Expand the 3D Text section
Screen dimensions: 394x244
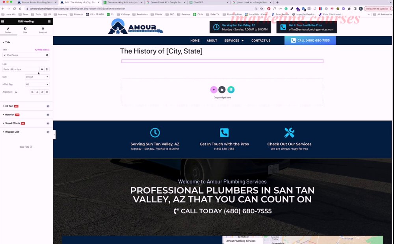tap(9, 106)
